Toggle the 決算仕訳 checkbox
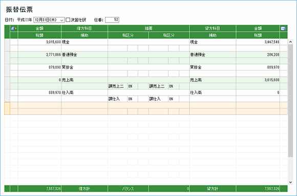Image resolution: width=297 pixels, height=196 pixels. click(x=68, y=19)
